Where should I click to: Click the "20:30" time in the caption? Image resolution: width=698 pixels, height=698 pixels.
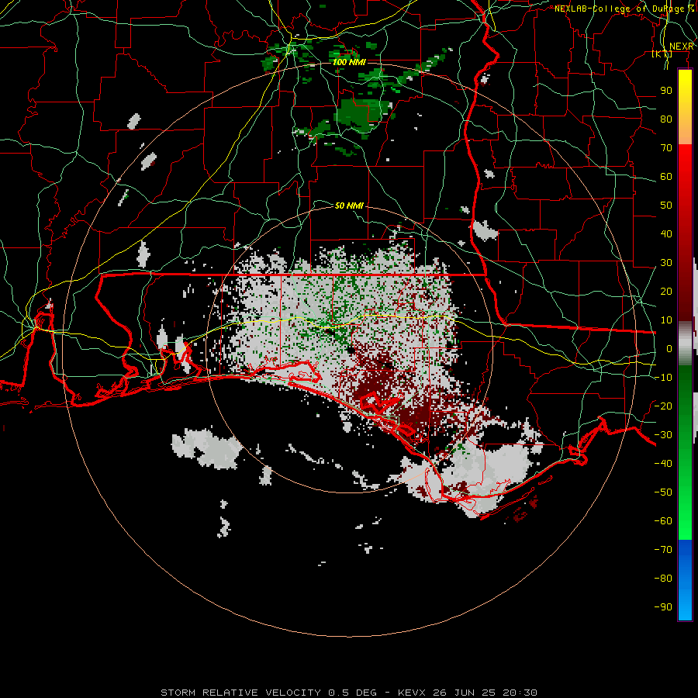(x=520, y=693)
